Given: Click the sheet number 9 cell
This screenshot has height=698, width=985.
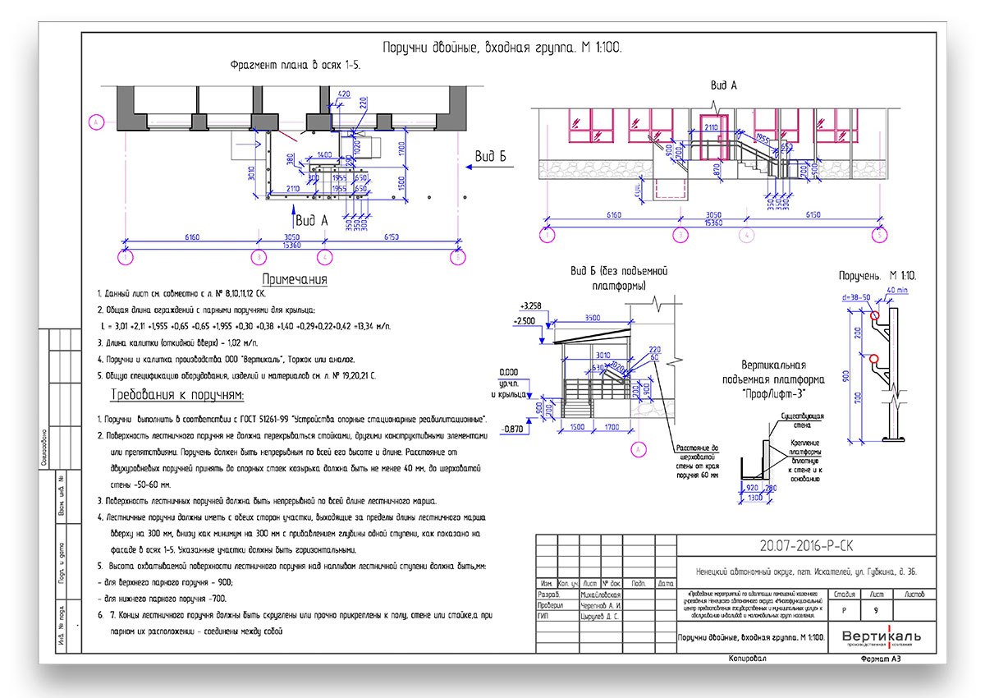Looking at the screenshot, I should [877, 610].
